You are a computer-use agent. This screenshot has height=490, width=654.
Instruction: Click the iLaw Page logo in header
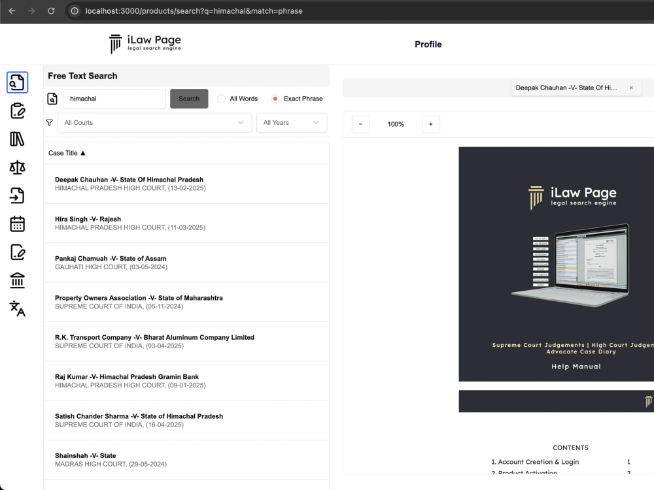point(145,44)
